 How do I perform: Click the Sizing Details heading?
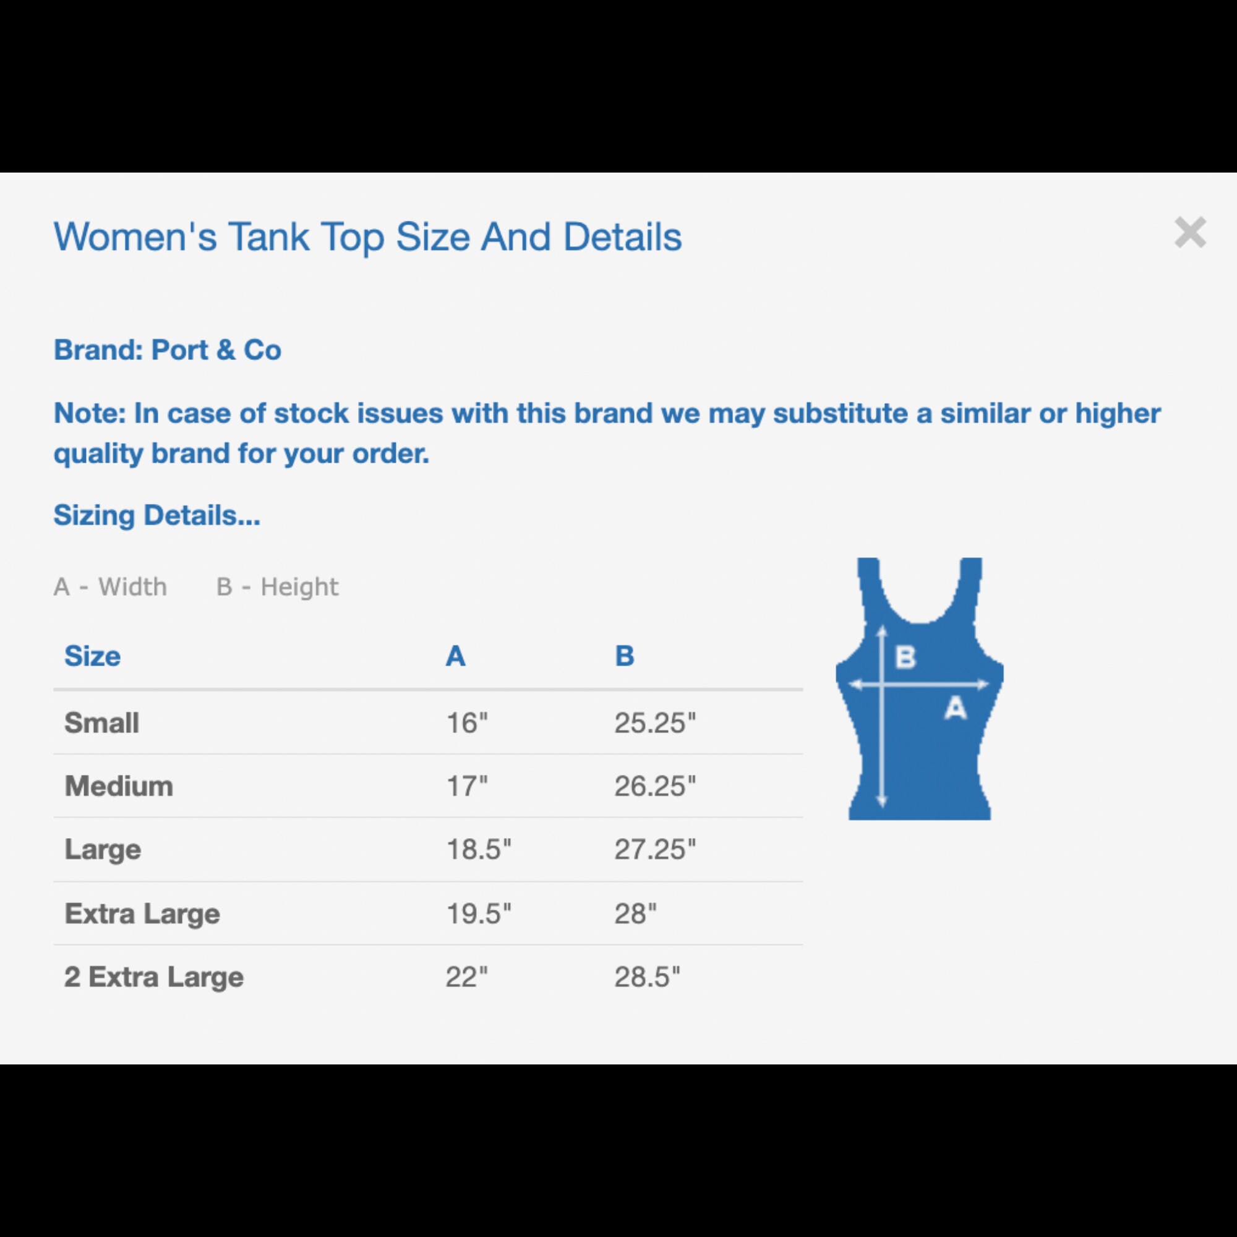click(157, 515)
